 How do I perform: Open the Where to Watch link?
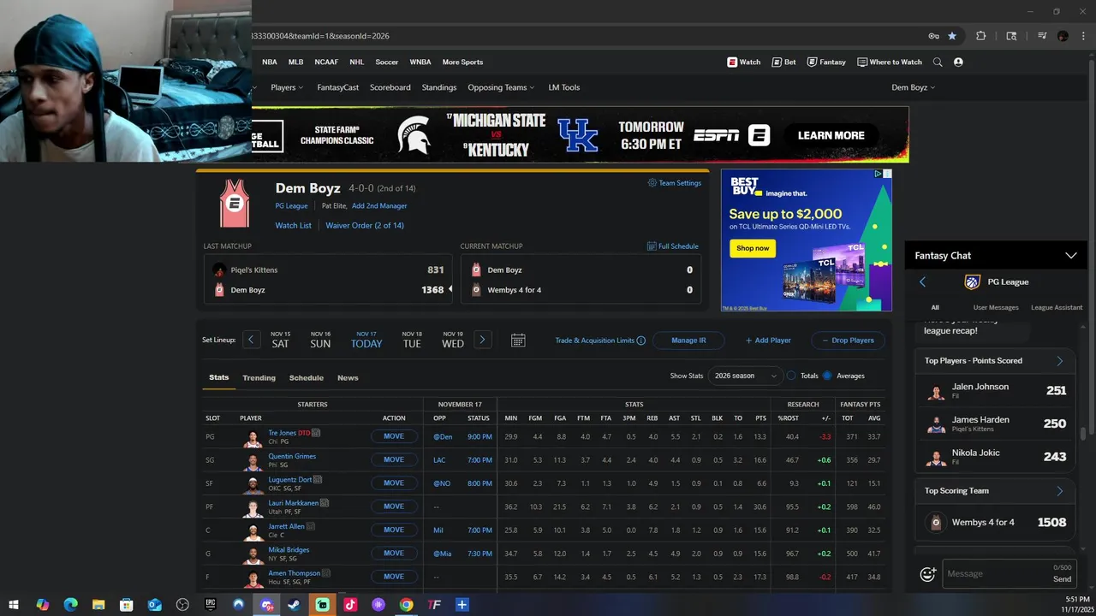click(x=889, y=62)
